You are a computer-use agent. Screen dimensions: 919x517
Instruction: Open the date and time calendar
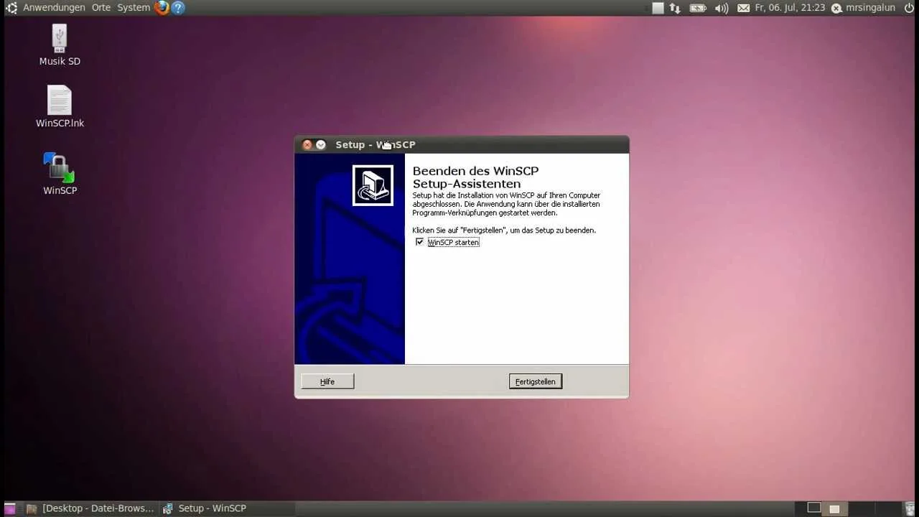point(790,8)
